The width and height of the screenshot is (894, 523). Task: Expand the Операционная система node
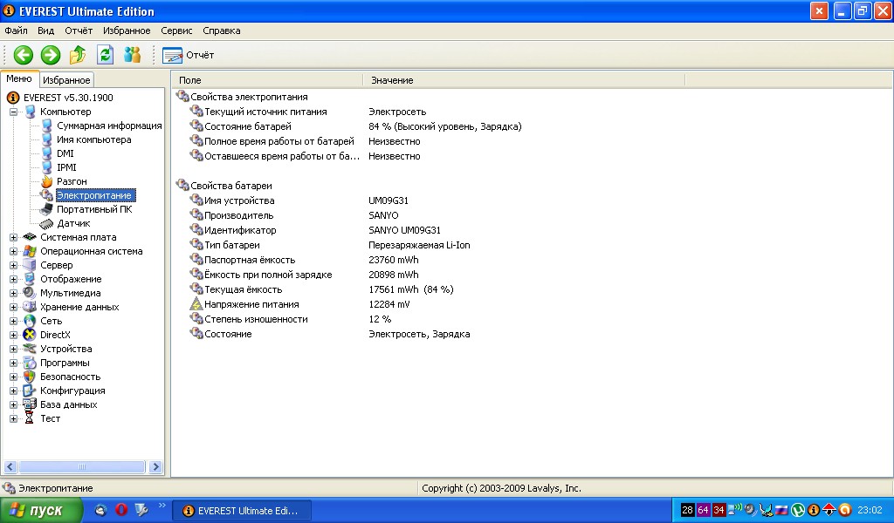point(14,252)
